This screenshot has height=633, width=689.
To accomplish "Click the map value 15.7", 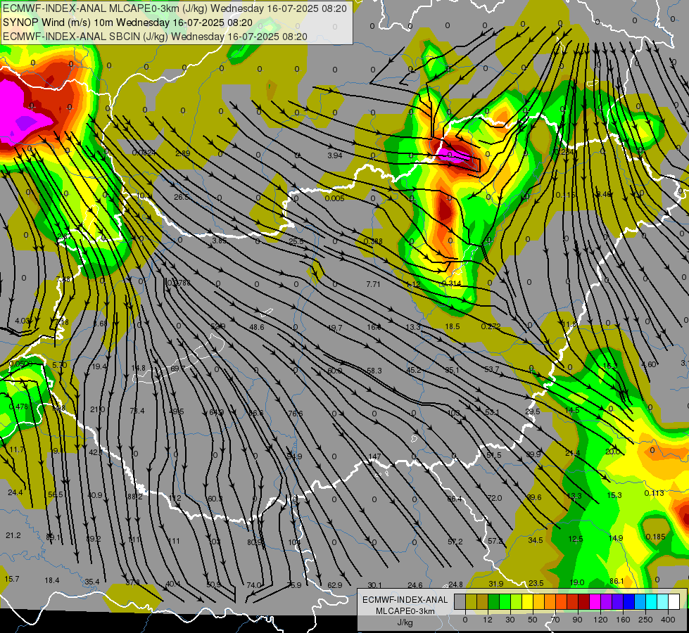I will pos(12,579).
